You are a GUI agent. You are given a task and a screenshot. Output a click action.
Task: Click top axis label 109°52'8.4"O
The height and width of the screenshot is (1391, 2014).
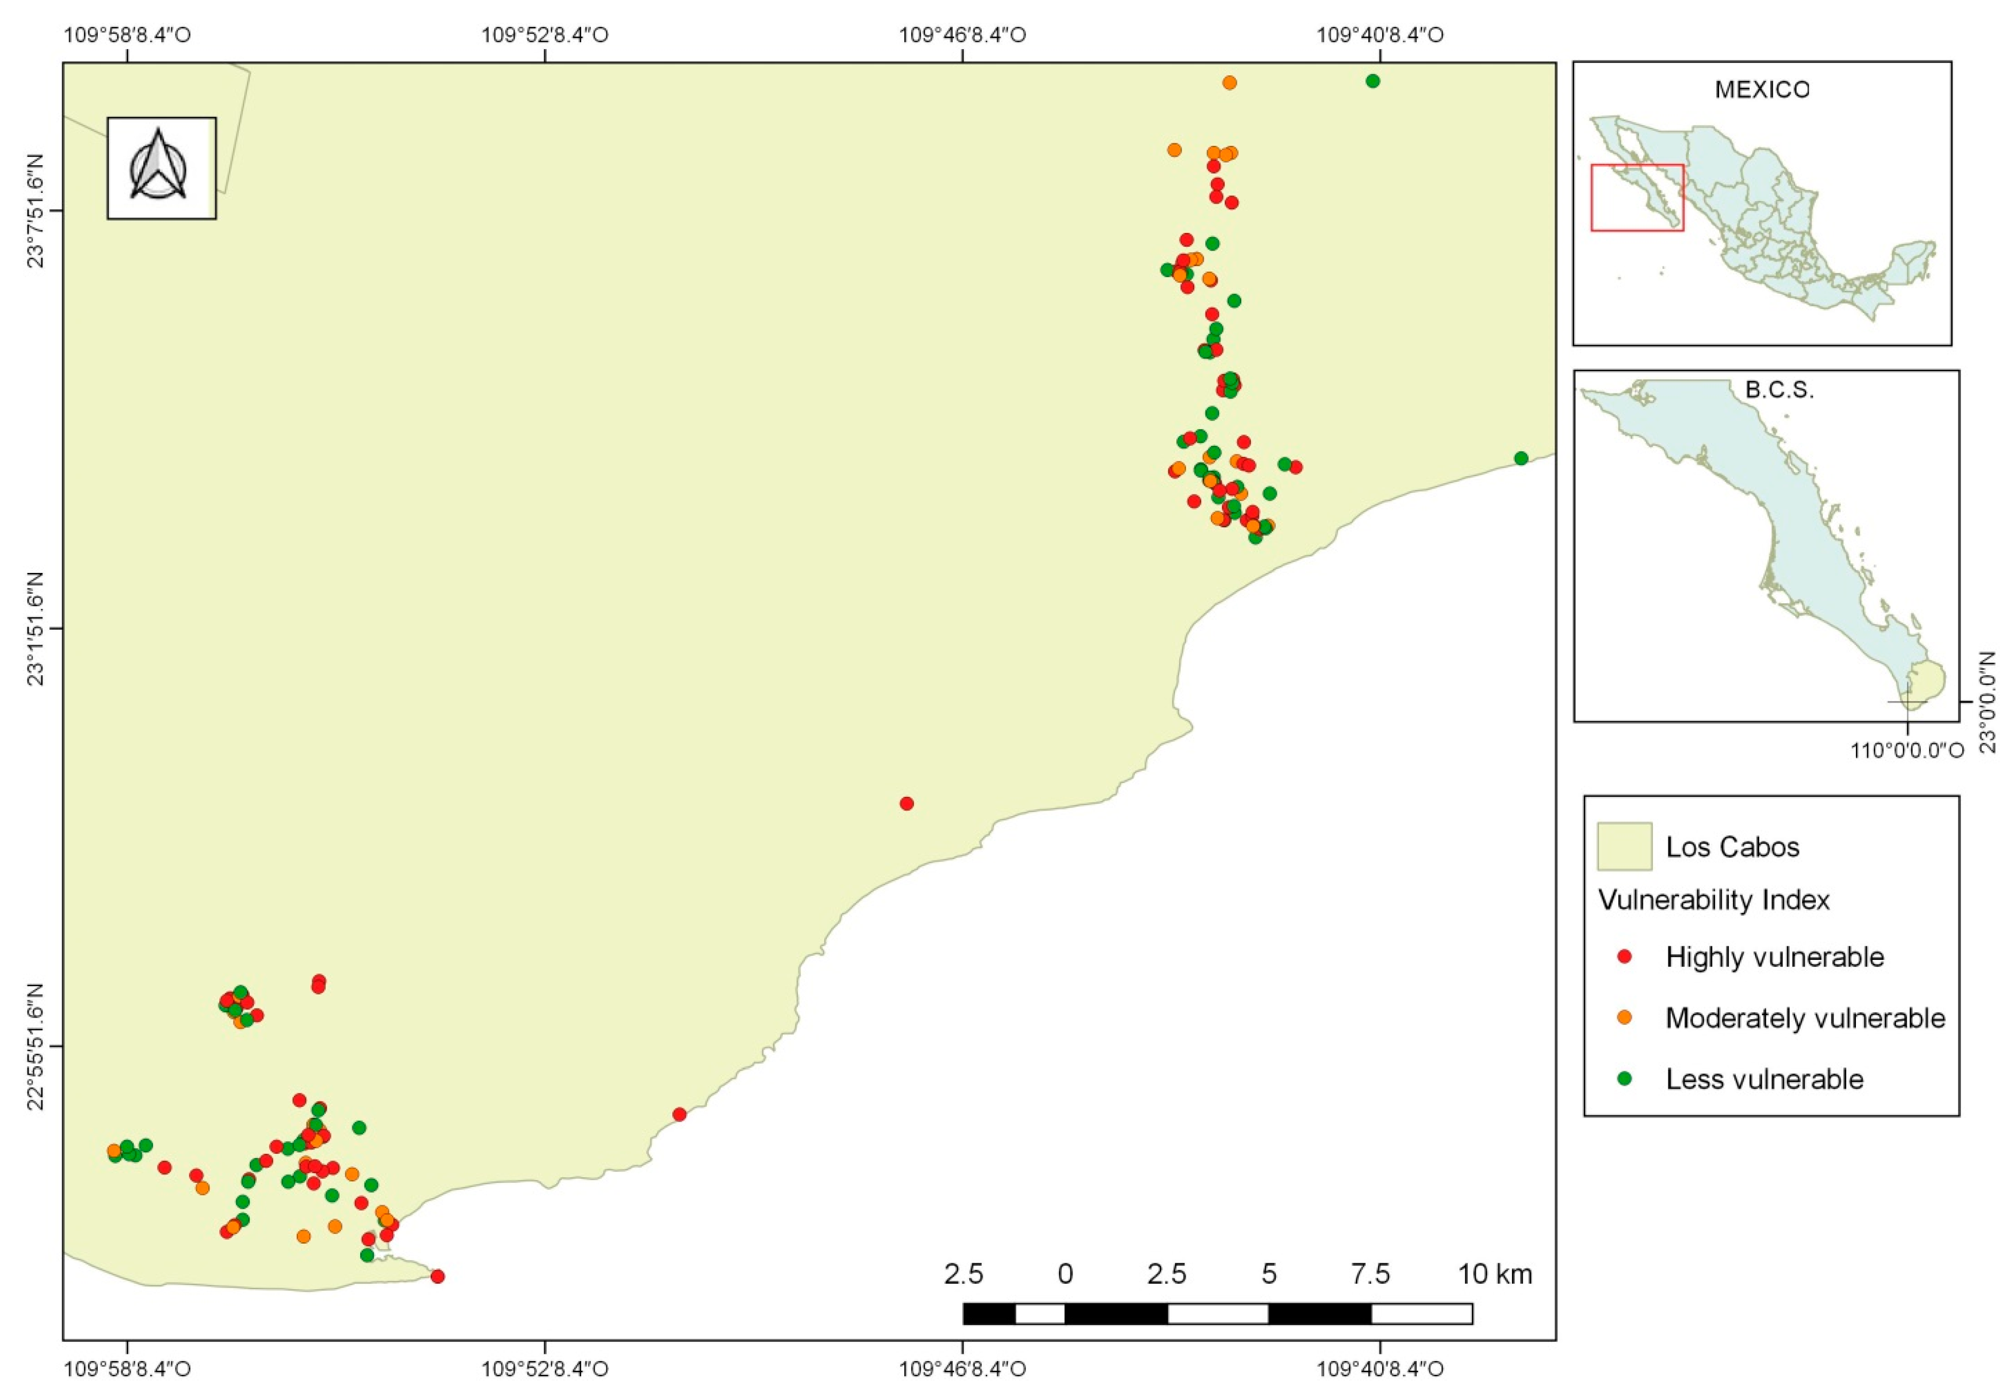[545, 36]
